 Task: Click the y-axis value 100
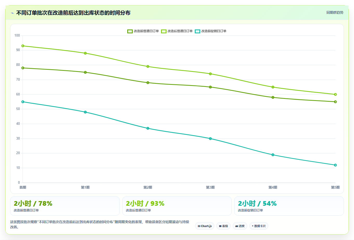[x=17, y=36]
